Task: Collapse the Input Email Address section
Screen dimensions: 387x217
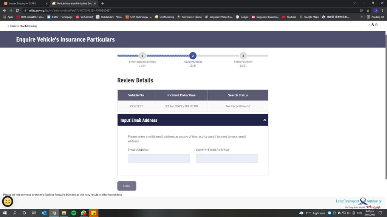Action: [265, 120]
